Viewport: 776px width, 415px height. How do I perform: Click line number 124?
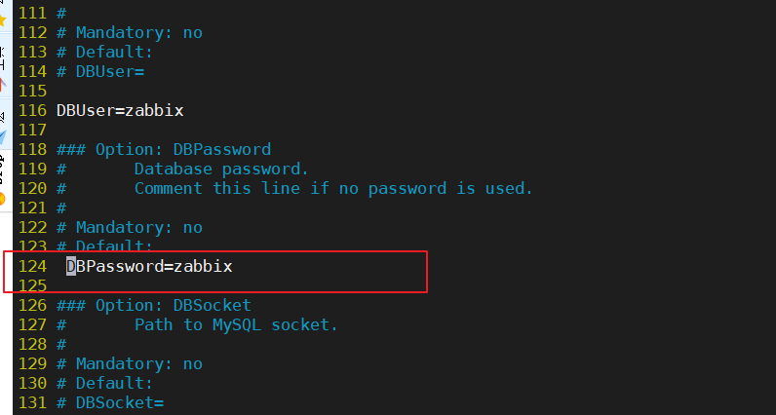coord(32,267)
